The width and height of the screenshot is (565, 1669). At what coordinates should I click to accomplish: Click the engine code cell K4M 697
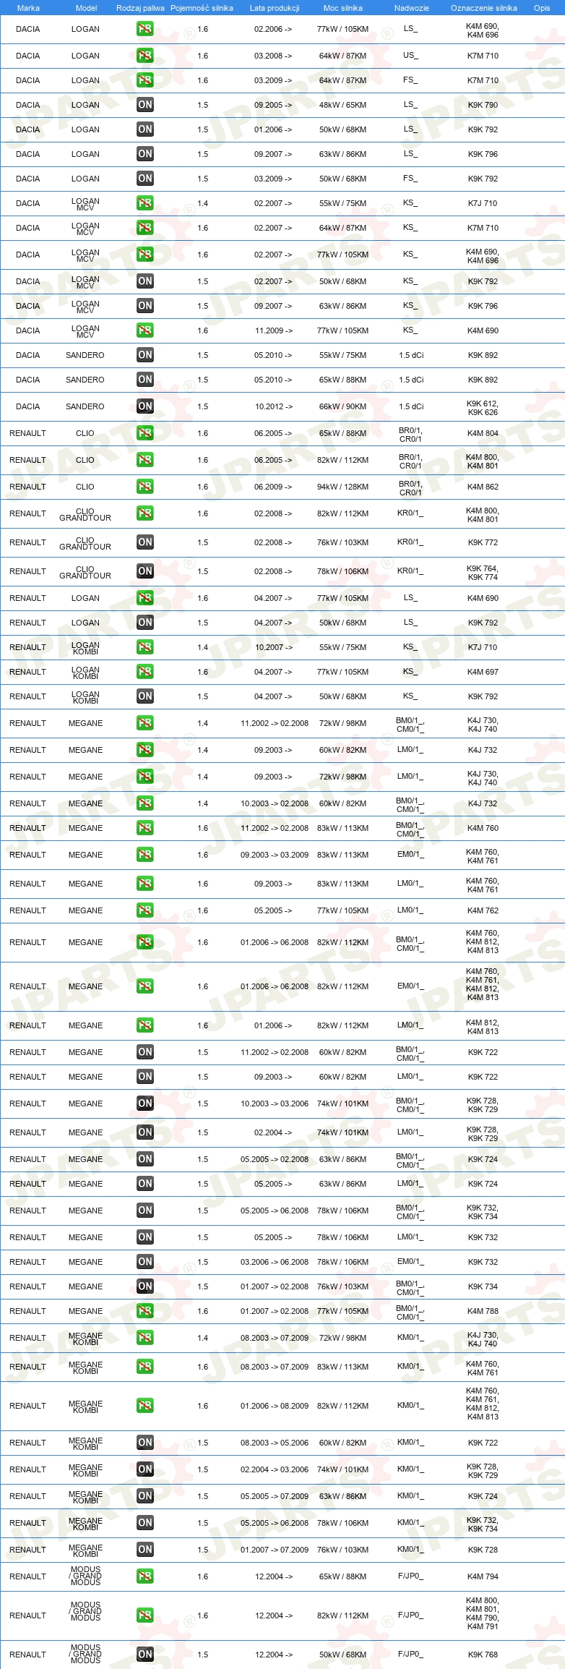483,672
